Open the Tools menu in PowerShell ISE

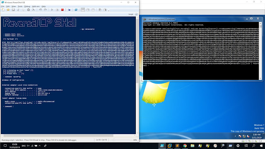tap(20, 6)
